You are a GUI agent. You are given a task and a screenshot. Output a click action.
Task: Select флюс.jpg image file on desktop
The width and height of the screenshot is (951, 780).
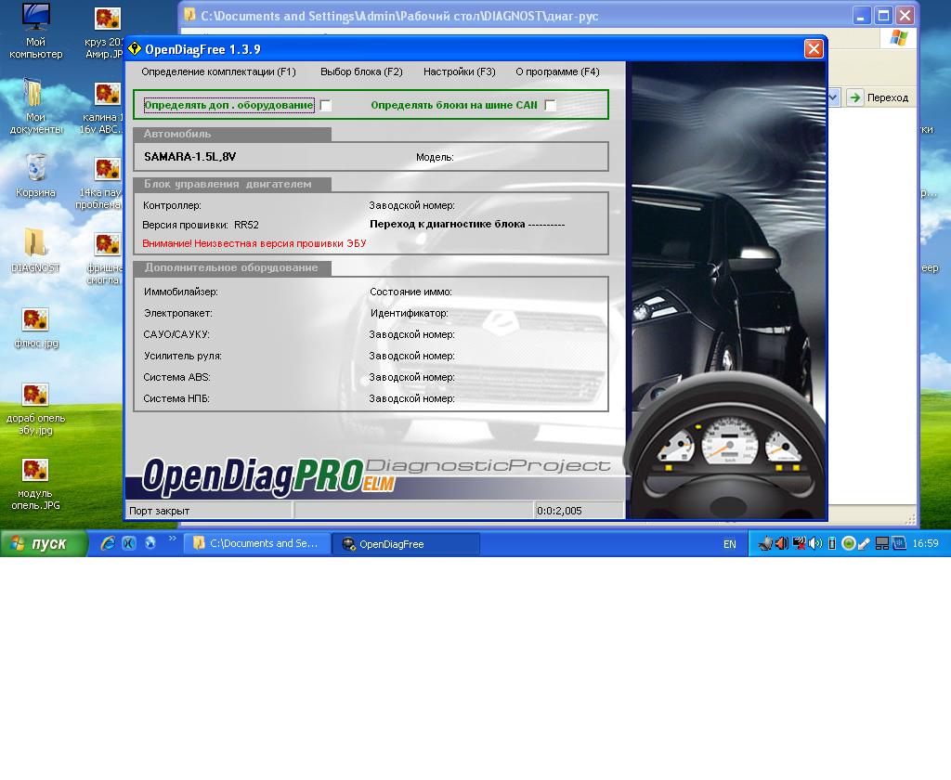pyautogui.click(x=36, y=328)
